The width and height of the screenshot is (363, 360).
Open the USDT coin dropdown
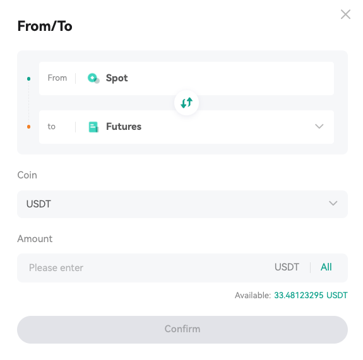coord(182,204)
